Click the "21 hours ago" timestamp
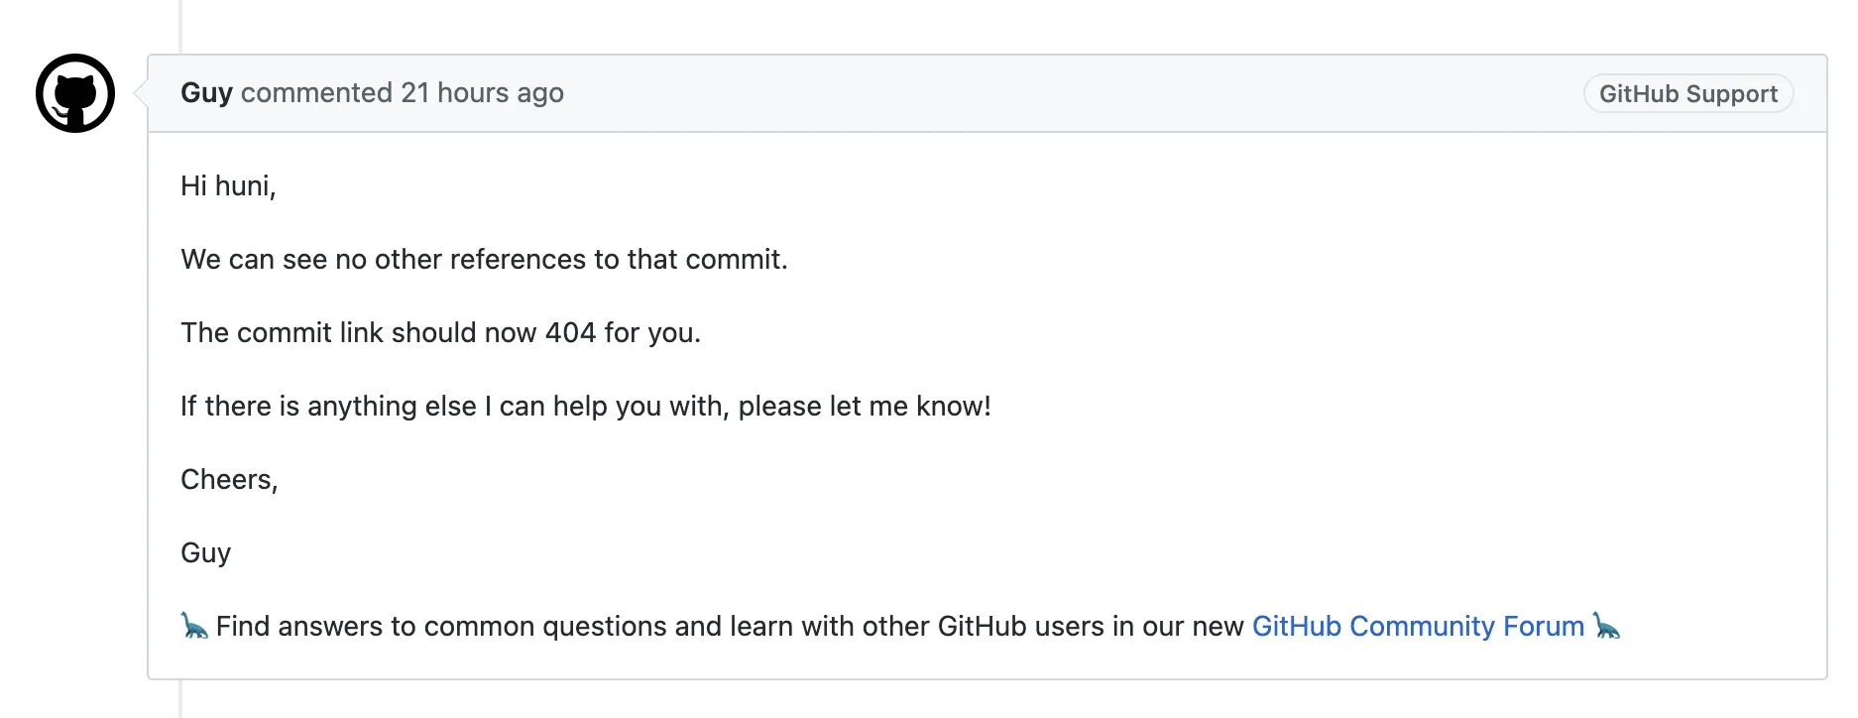The image size is (1858, 718). tap(482, 93)
